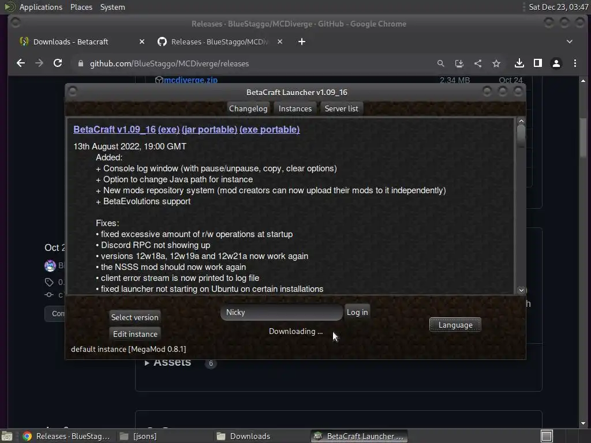Expand Assets section on GitHub page
The image size is (591, 443).
168,362
